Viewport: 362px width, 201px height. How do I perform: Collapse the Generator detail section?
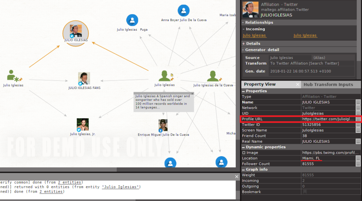point(243,50)
